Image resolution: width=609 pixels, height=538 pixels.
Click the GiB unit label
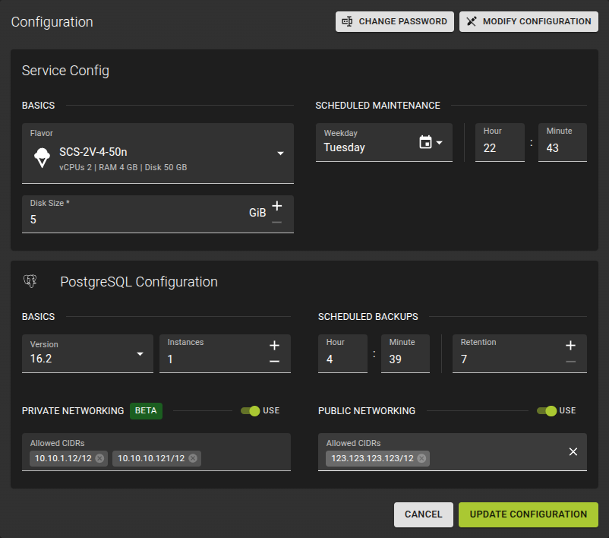(257, 213)
